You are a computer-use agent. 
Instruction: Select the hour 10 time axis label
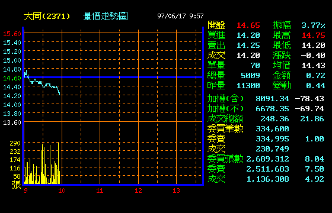[62, 191]
